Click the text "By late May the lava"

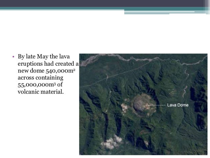(x=44, y=56)
